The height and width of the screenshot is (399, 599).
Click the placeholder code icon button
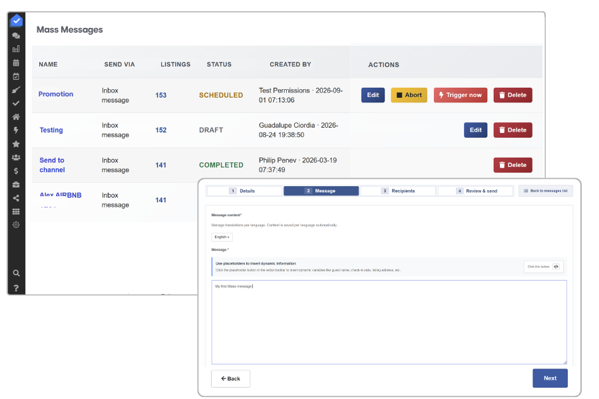click(x=556, y=267)
